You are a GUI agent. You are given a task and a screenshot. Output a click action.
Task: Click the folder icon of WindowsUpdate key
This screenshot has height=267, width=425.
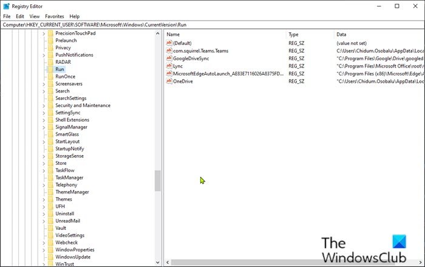pyautogui.click(x=50, y=257)
